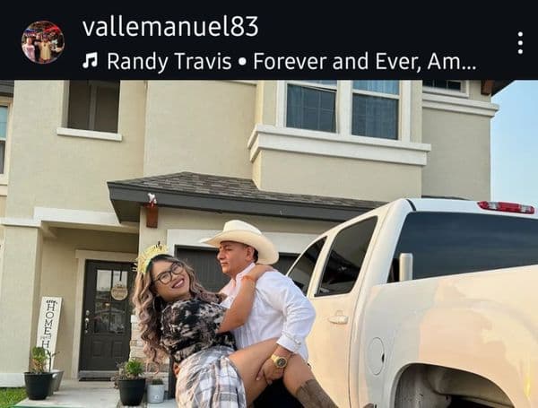Tap the small white flower pot
The height and width of the screenshot is (408, 538).
click(x=156, y=391)
